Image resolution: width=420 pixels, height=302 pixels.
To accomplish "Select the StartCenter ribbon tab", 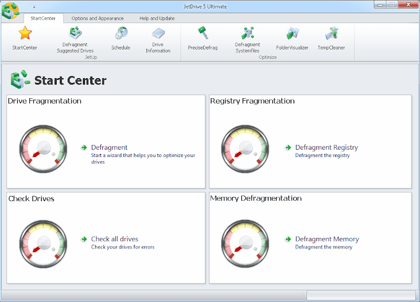I will 43,18.
